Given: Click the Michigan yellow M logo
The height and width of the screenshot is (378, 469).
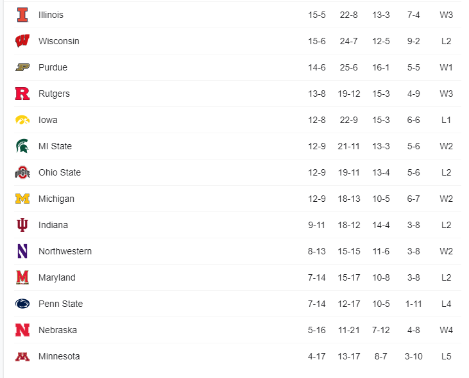Looking at the screenshot, I should [22, 199].
